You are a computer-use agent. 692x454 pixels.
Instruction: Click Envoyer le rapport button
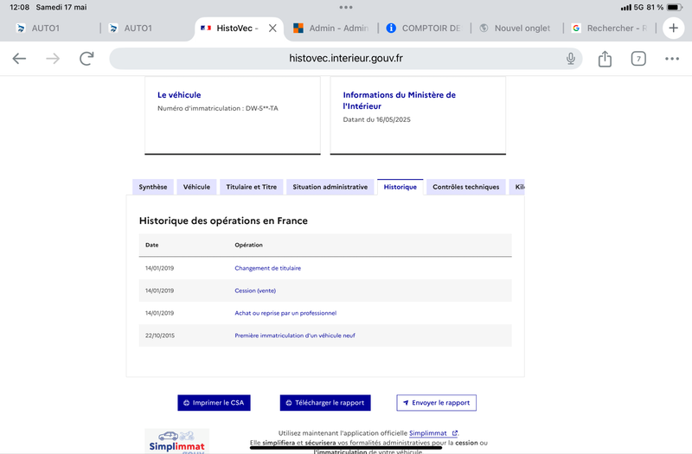click(436, 403)
